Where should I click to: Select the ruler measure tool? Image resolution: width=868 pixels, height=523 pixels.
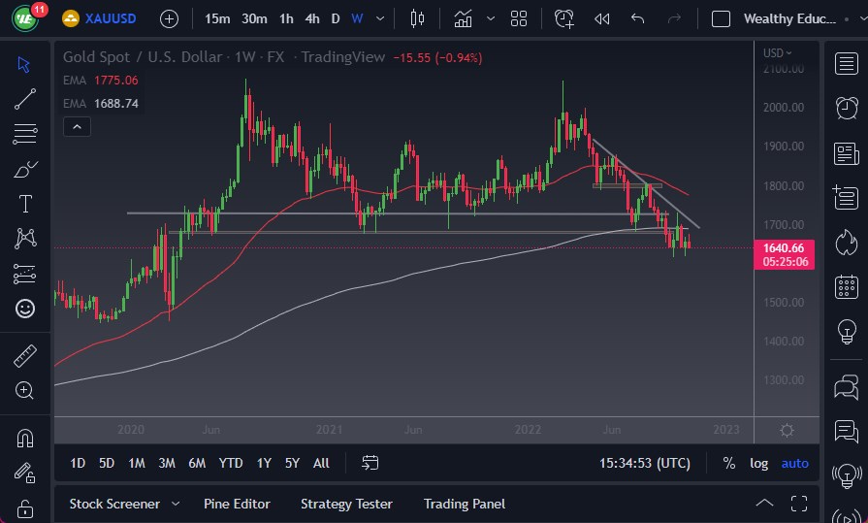click(25, 356)
